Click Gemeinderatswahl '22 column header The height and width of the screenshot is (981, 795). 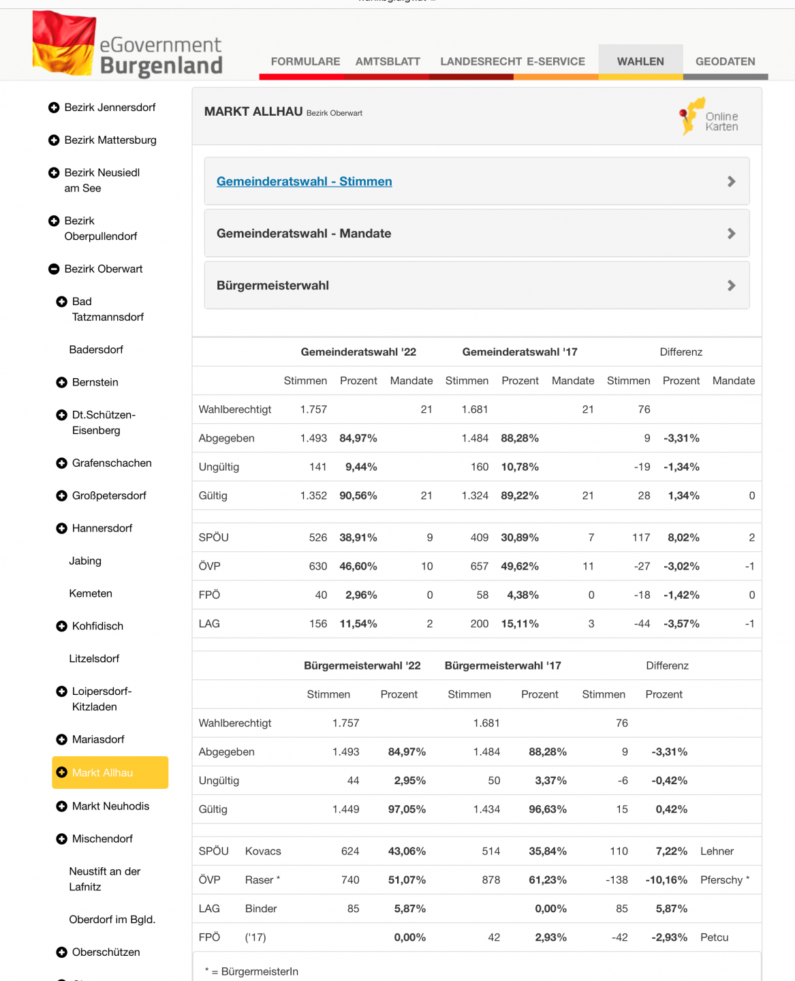[358, 352]
